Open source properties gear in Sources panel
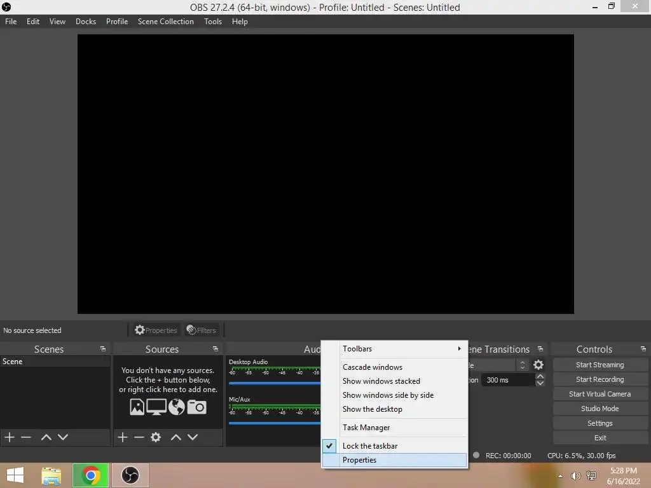 [156, 437]
